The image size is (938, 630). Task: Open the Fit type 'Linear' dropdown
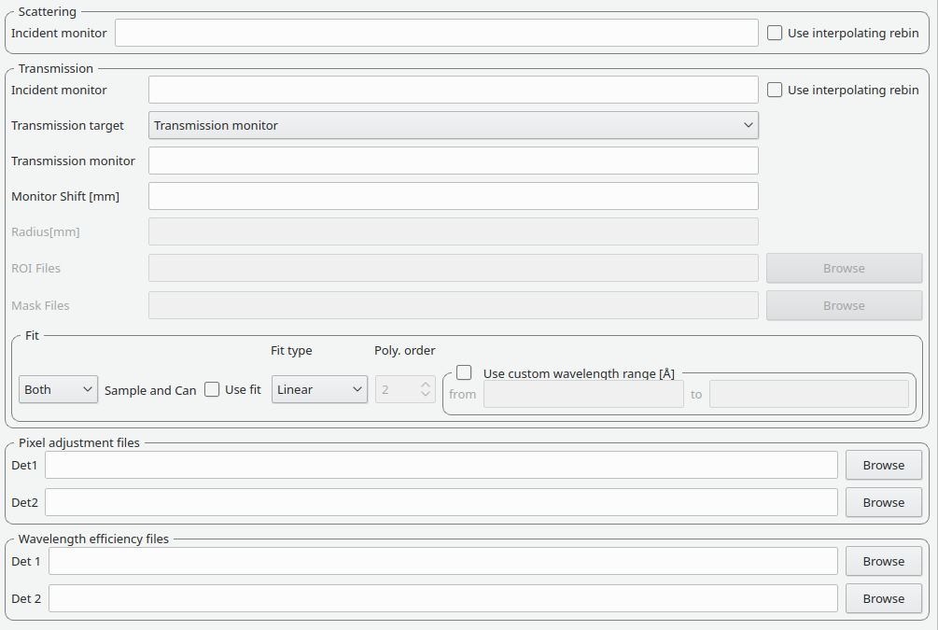(x=319, y=389)
